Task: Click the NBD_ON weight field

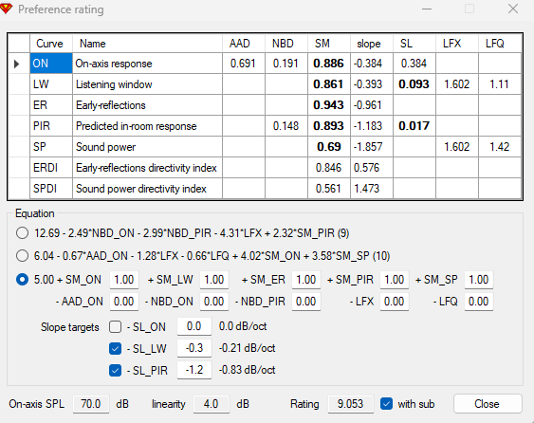Action: [x=213, y=302]
